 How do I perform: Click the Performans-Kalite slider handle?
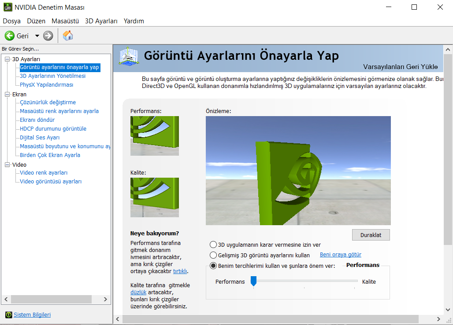[253, 281]
